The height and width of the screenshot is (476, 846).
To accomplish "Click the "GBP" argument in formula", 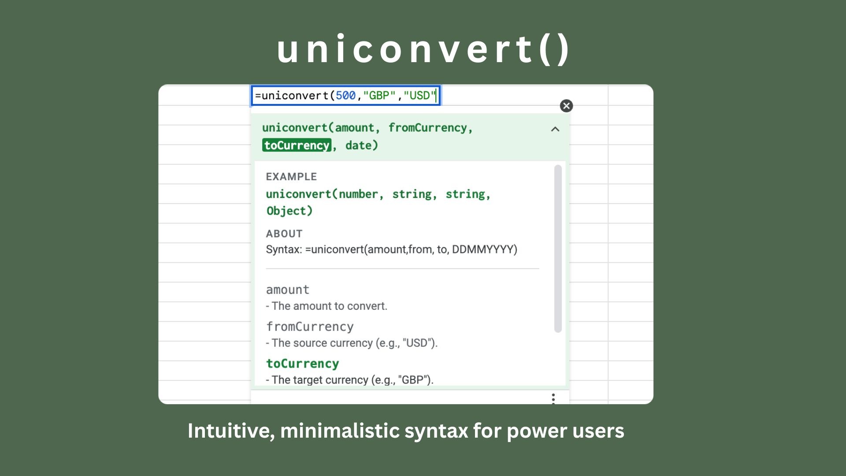I will coord(379,96).
